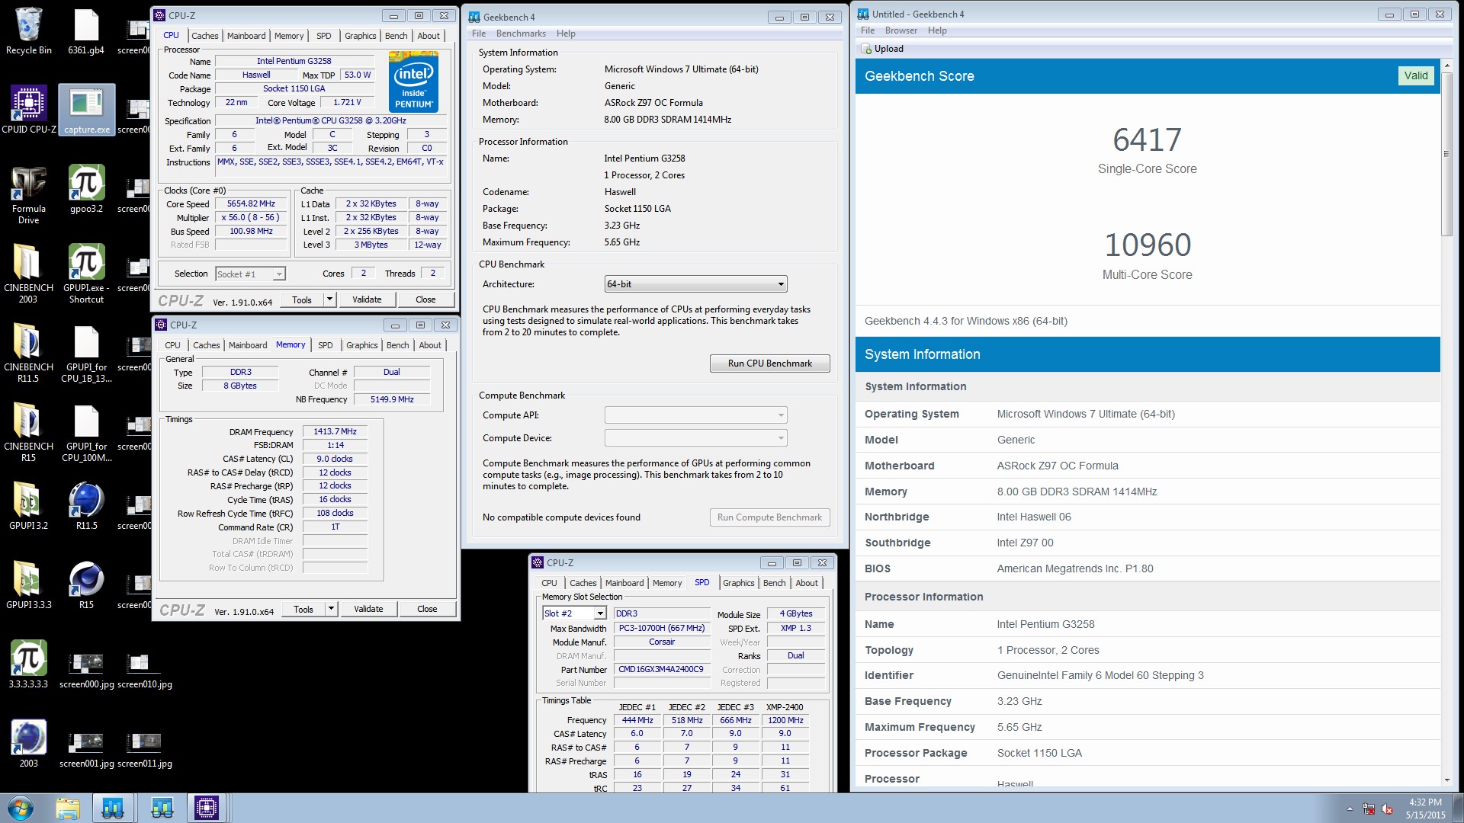Click the Core Speed 5654.82 MHz field

(251, 204)
